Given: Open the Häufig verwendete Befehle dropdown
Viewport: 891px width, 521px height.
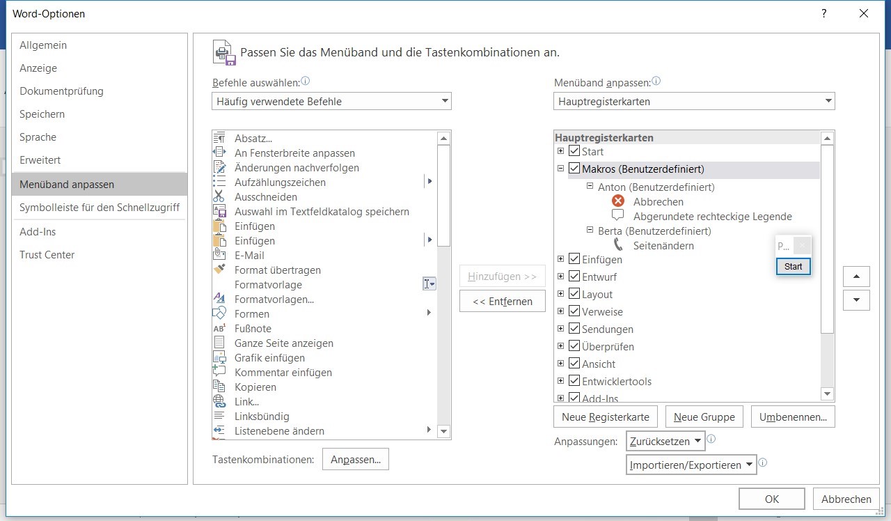Looking at the screenshot, I should click(331, 101).
